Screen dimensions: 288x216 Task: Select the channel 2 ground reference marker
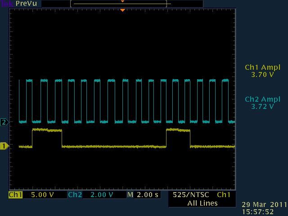pos(4,122)
